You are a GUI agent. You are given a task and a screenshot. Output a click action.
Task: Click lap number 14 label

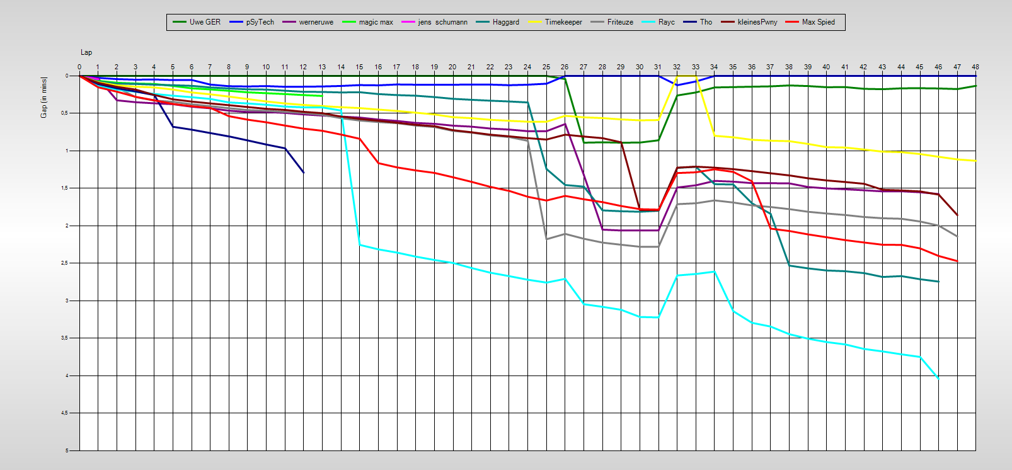pos(341,67)
